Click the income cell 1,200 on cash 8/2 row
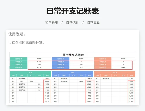145x111 pixels. pos(31,81)
